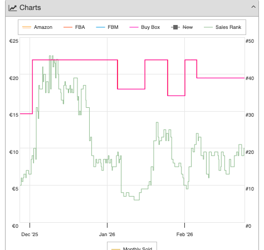264x250 pixels.
Task: Click the €20 price axis label
Action: (x=14, y=78)
